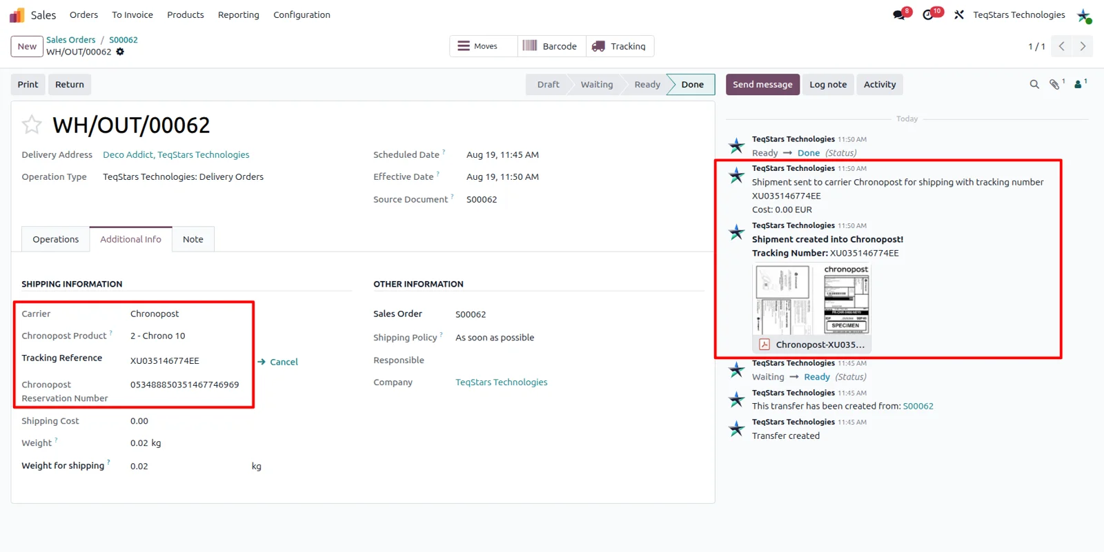Open the Chronopost PDF attachment file icon
1104x552 pixels.
point(765,345)
